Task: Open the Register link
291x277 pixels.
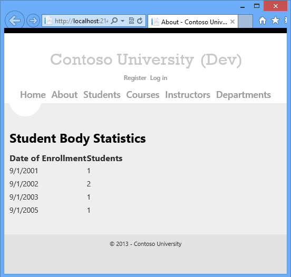Action: pos(135,78)
